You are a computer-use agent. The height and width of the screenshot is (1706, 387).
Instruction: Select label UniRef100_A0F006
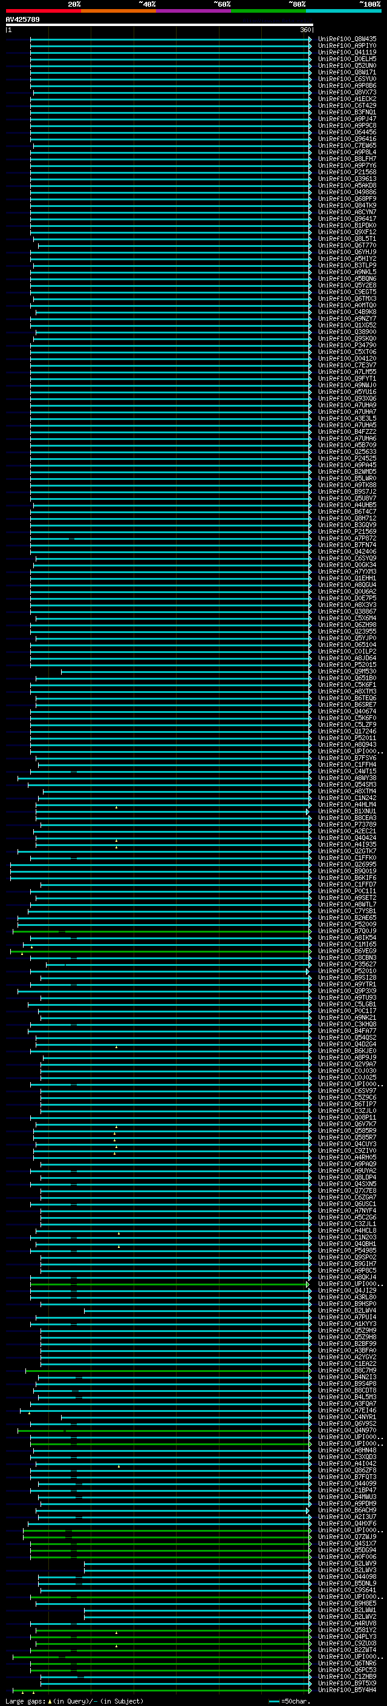click(x=346, y=1557)
